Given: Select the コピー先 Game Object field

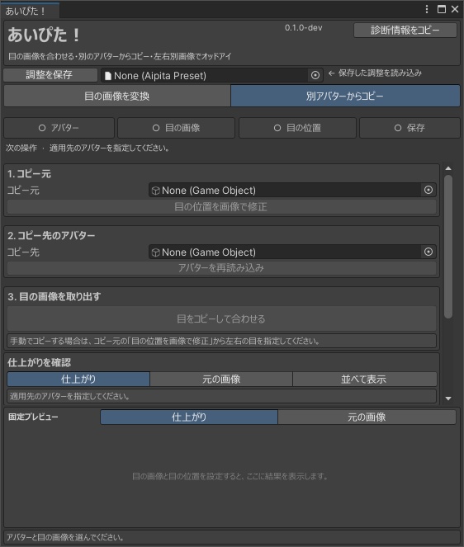Looking at the screenshot, I should 292,252.
